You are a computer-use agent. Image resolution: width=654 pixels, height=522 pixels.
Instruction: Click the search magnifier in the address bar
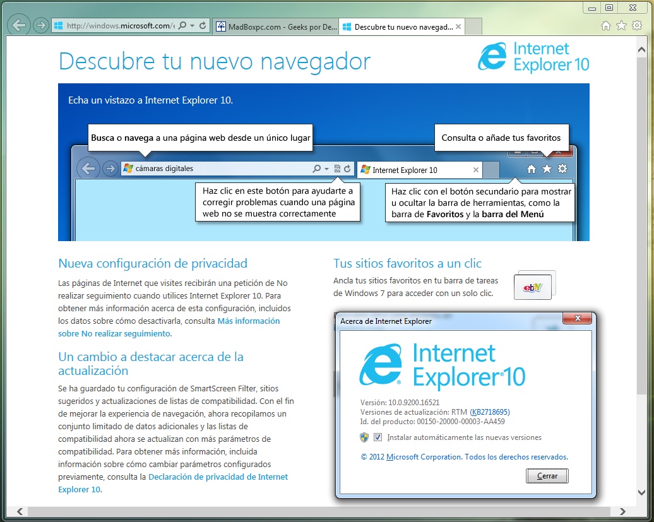(x=182, y=25)
